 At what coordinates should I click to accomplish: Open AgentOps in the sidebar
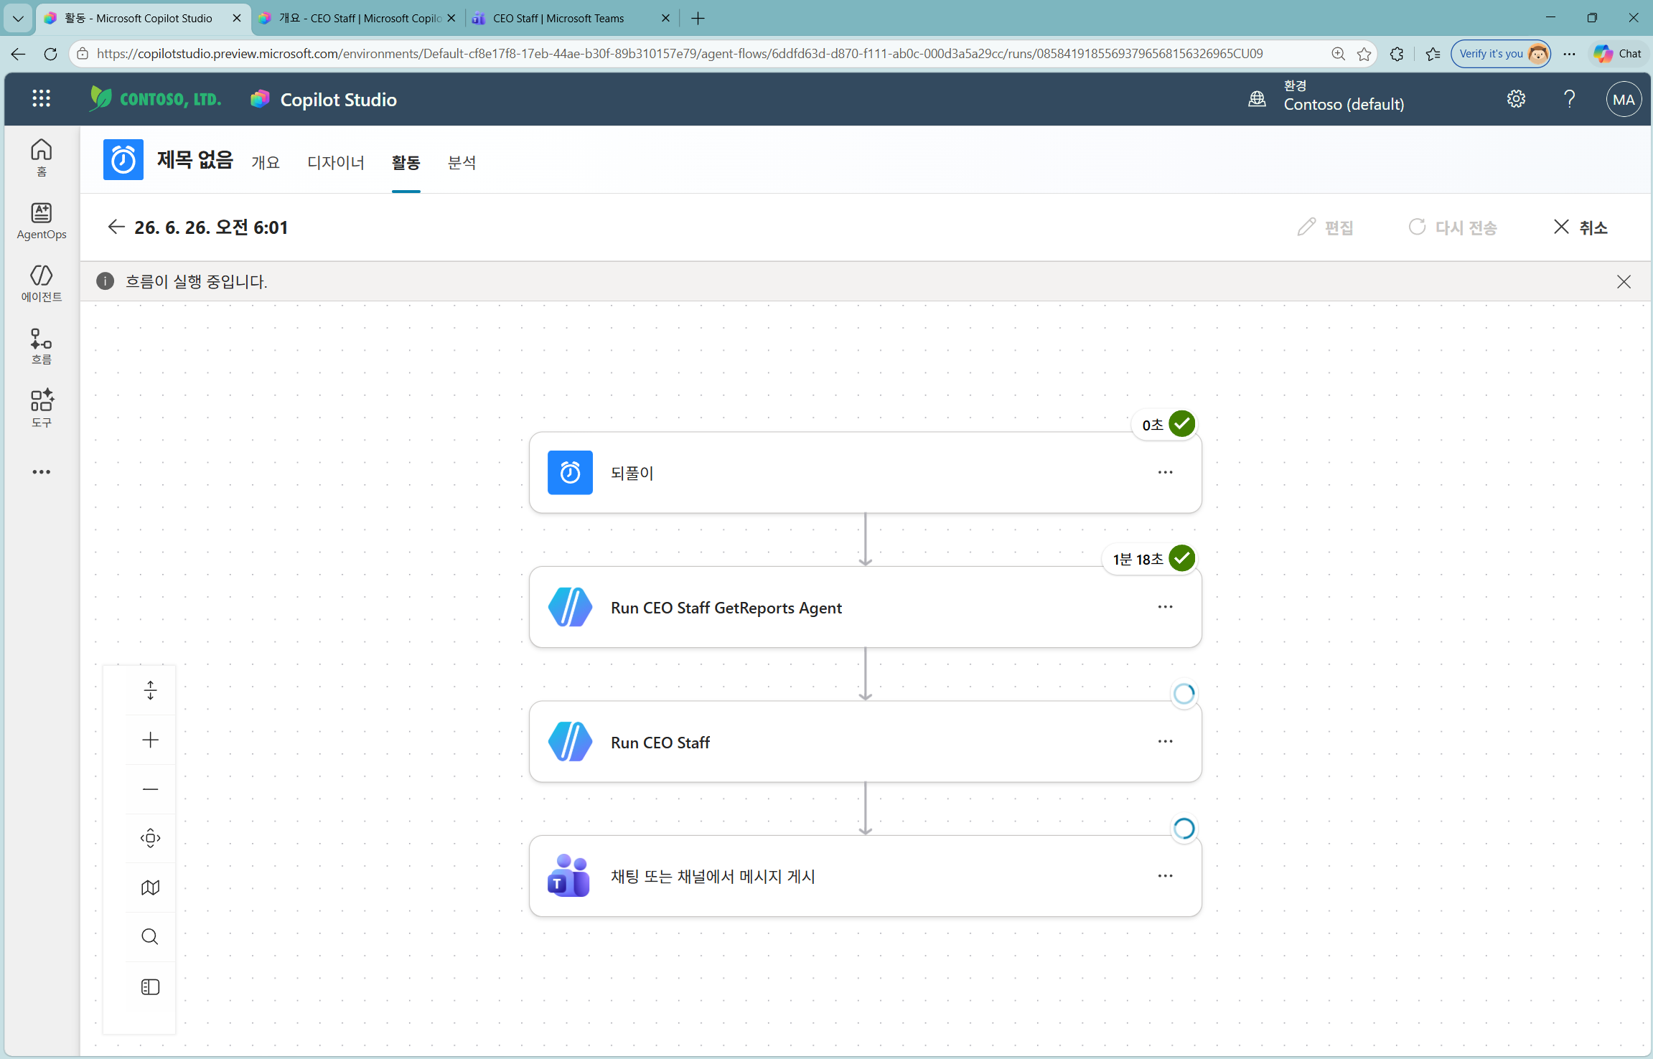click(x=42, y=221)
